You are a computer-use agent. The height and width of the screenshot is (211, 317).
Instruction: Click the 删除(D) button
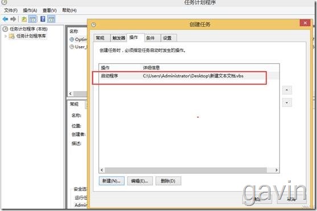click(x=168, y=181)
